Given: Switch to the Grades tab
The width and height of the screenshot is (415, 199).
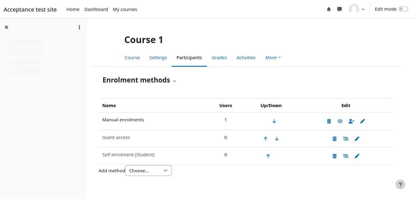Looking at the screenshot, I should [x=219, y=58].
